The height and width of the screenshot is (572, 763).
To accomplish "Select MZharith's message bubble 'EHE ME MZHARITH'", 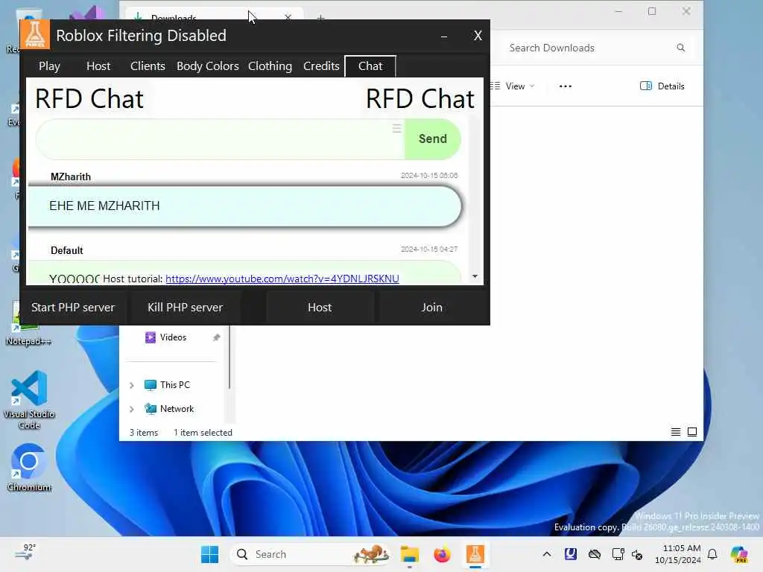I will coord(244,206).
